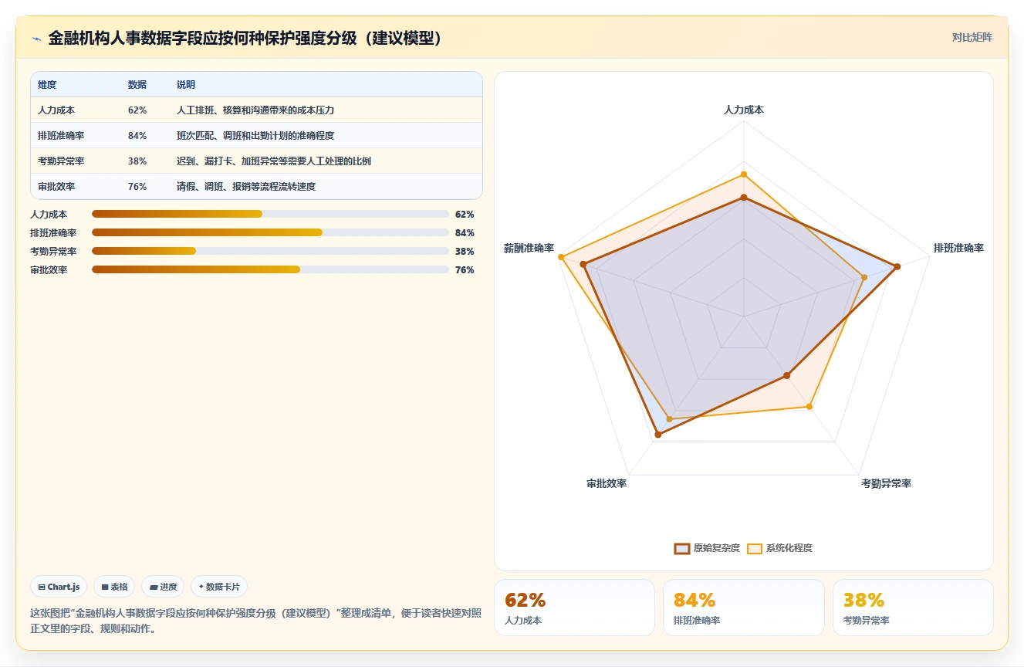Select the 表格 tag chip
This screenshot has width=1024, height=667.
(114, 587)
